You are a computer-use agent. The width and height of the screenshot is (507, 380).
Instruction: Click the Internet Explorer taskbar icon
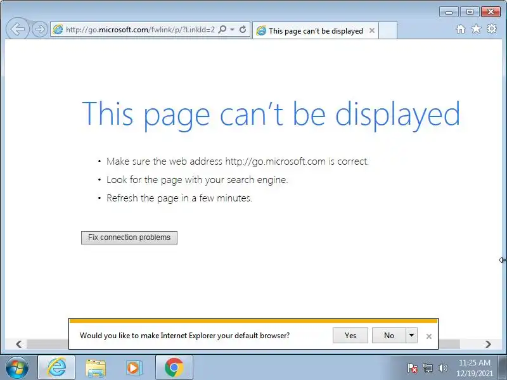point(56,368)
